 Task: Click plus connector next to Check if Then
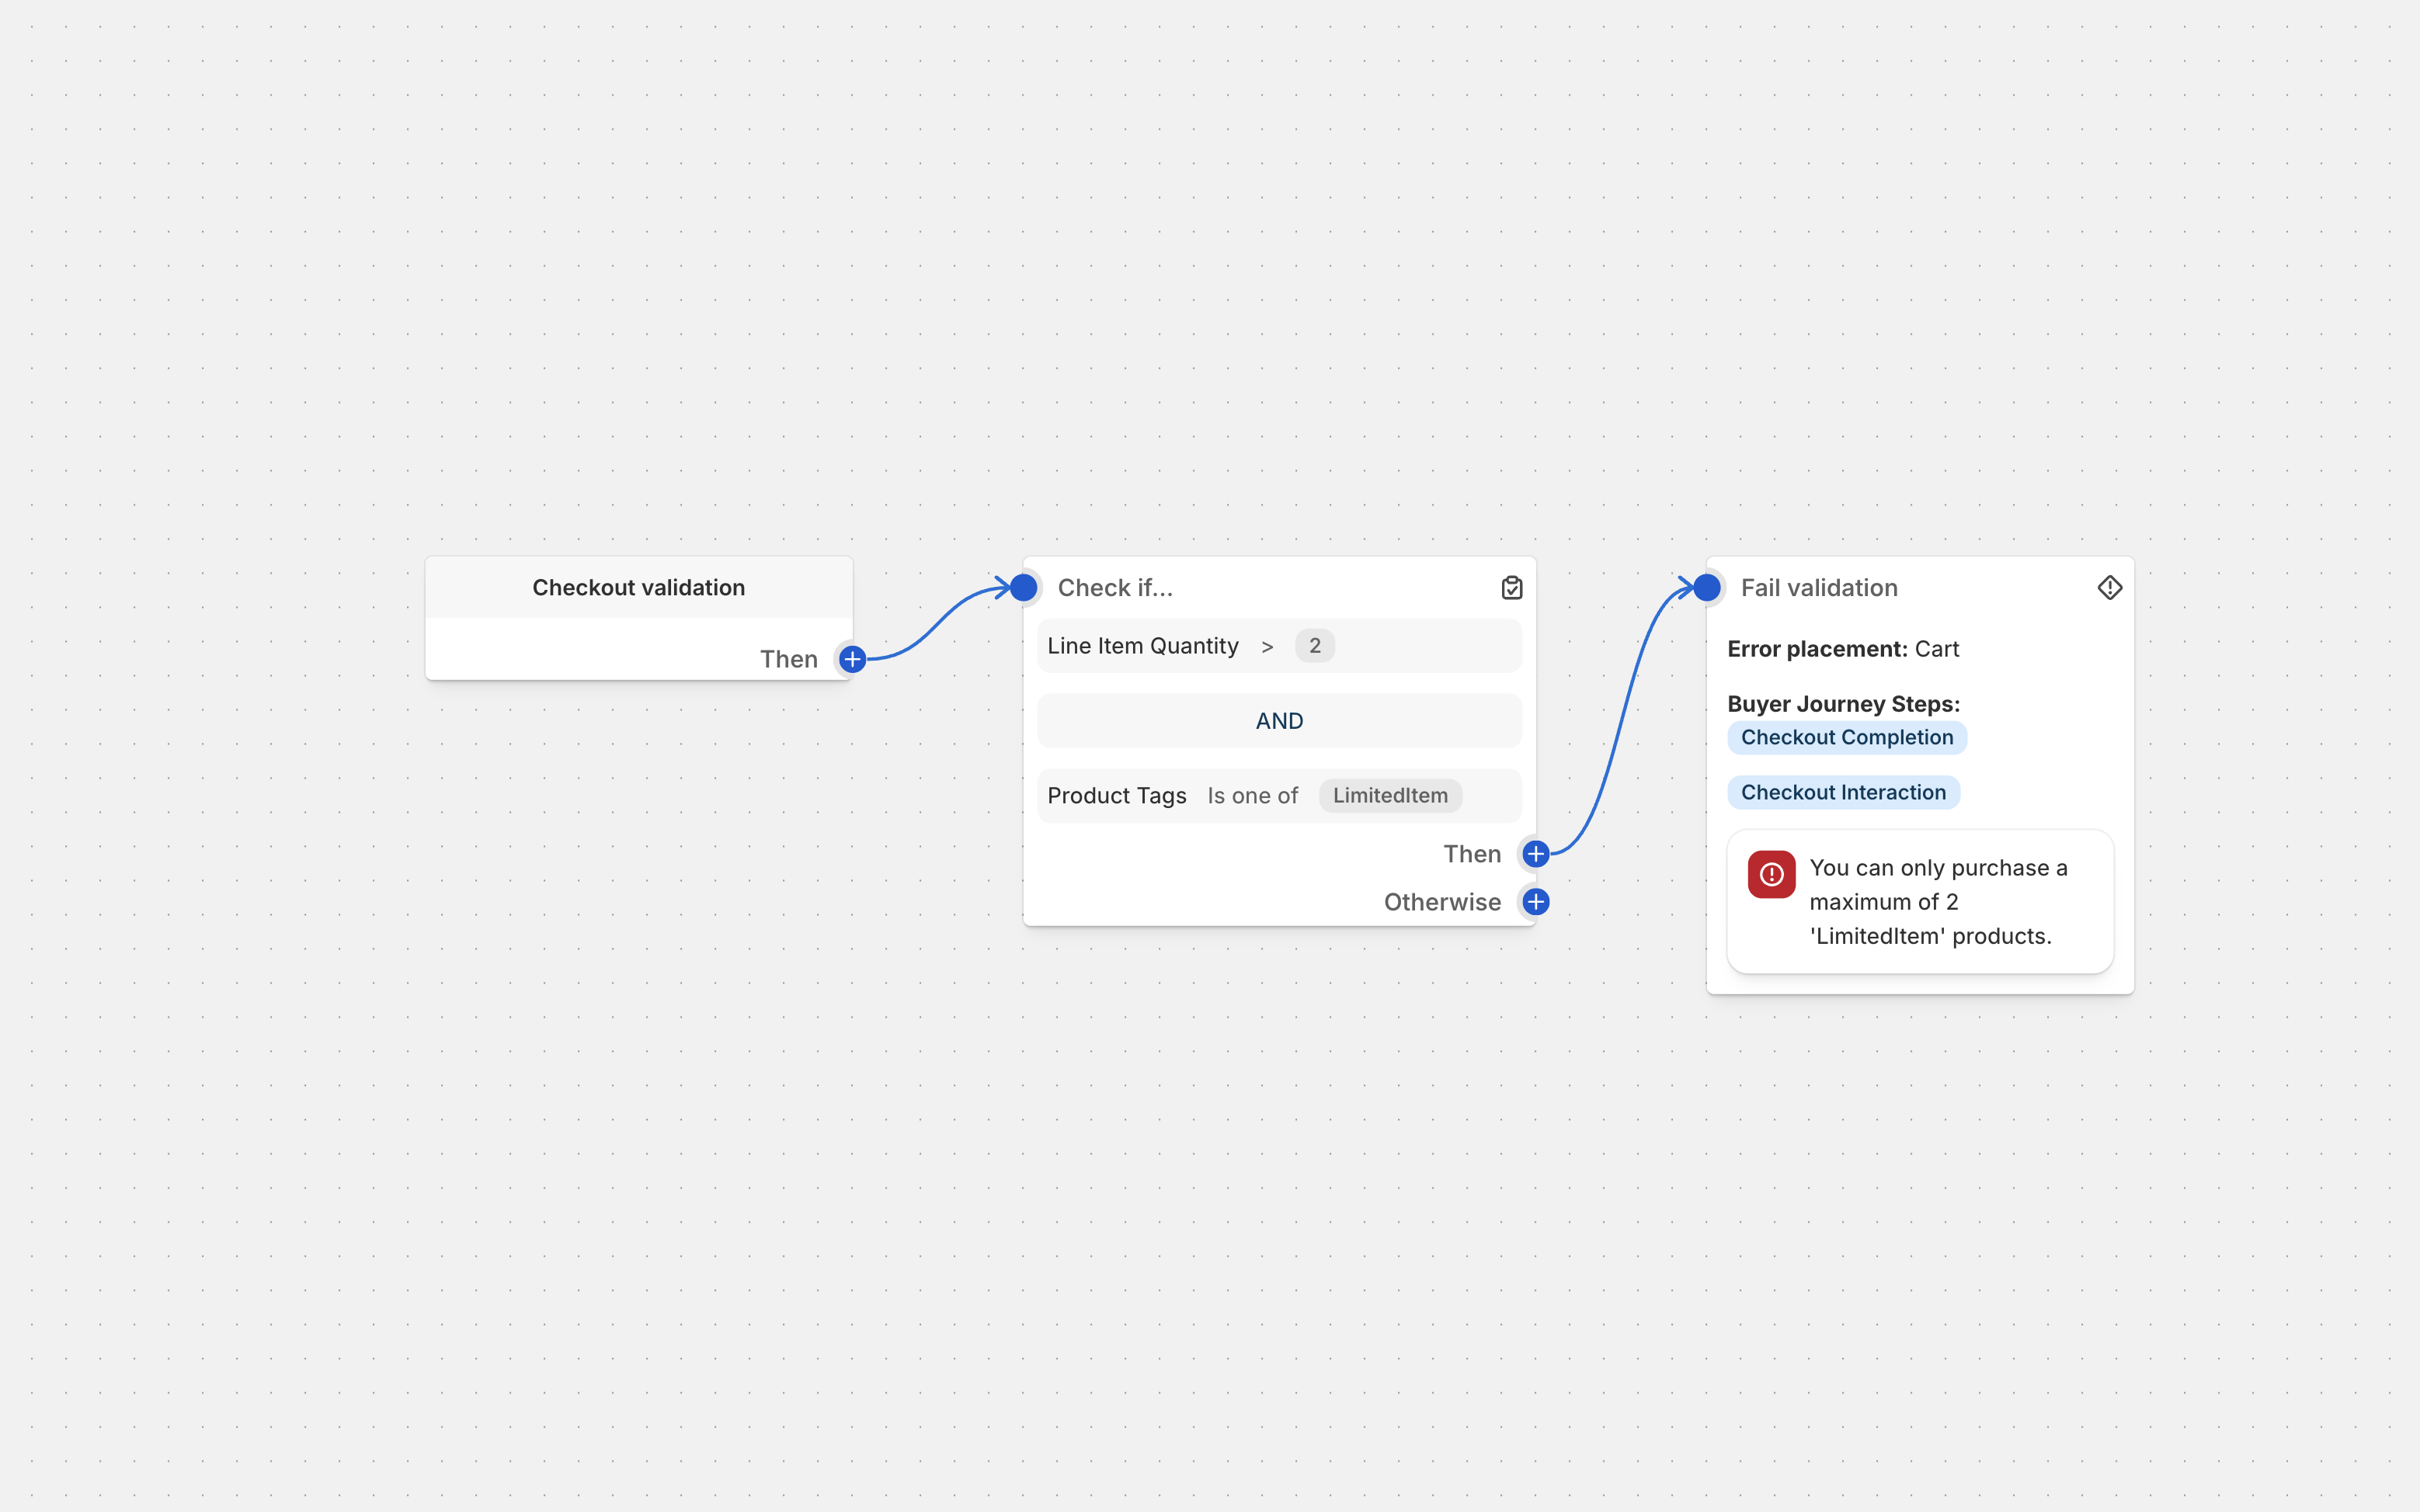point(1535,854)
